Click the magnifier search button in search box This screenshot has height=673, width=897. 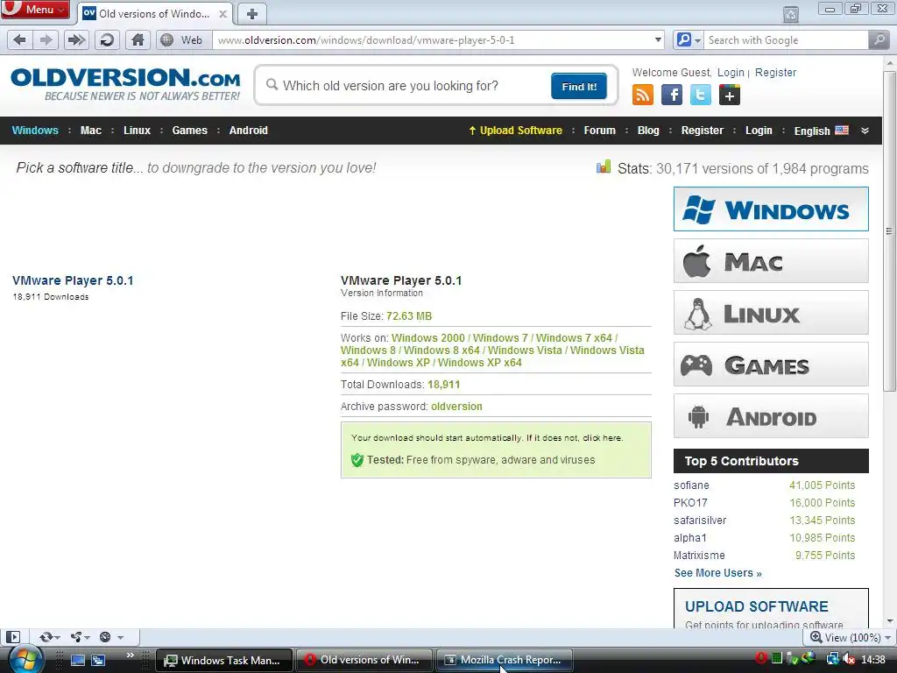coord(878,40)
